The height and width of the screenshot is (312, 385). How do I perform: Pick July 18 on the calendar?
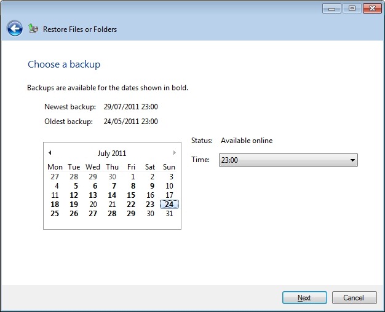tap(55, 205)
